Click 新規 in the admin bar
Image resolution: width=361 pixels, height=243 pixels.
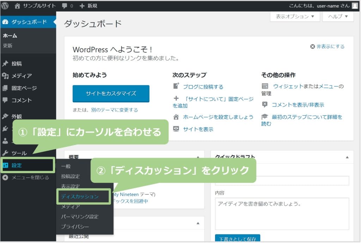(92, 6)
